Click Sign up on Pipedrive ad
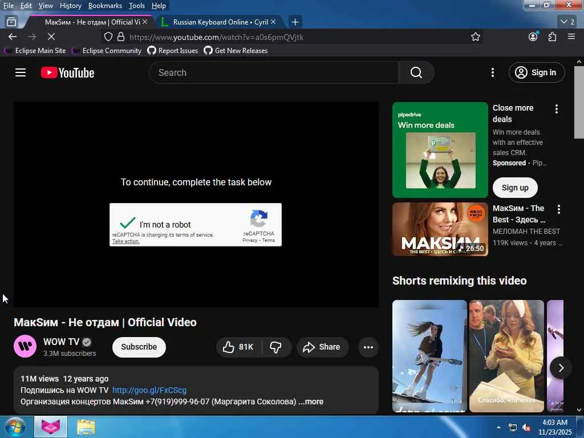 [x=515, y=188]
